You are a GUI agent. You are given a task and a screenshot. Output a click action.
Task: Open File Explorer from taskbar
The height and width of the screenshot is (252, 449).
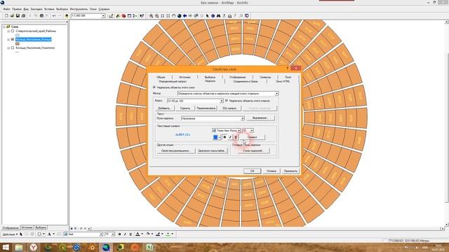pyautogui.click(x=19, y=247)
